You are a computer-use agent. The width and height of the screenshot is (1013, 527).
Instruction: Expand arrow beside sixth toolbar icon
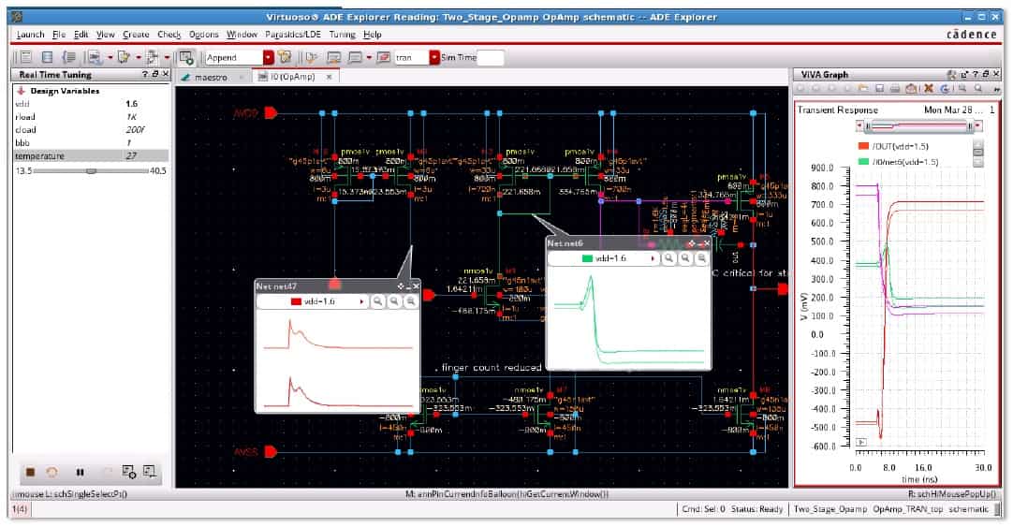click(167, 57)
